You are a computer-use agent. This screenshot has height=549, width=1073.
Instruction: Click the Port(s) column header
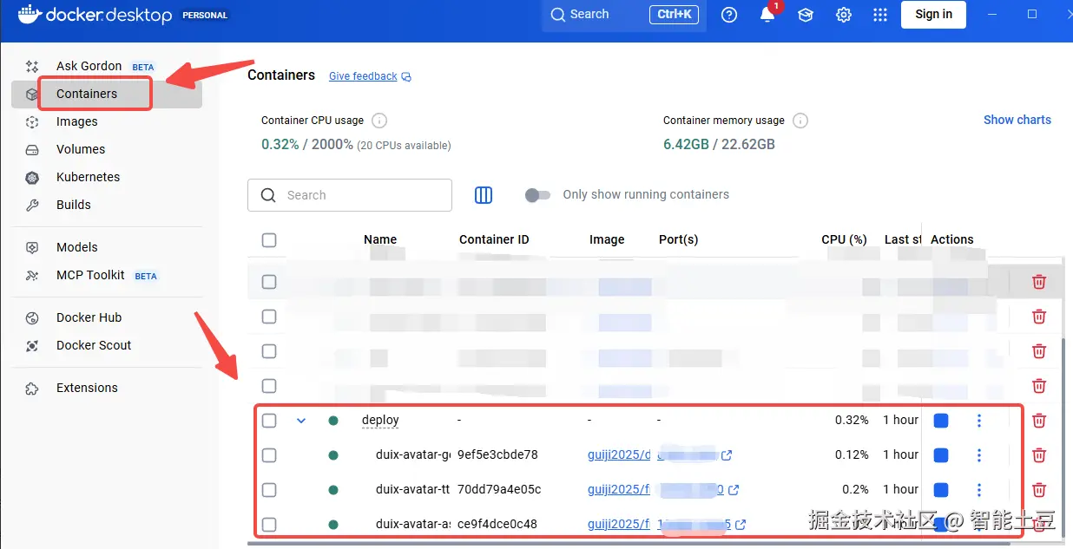678,239
